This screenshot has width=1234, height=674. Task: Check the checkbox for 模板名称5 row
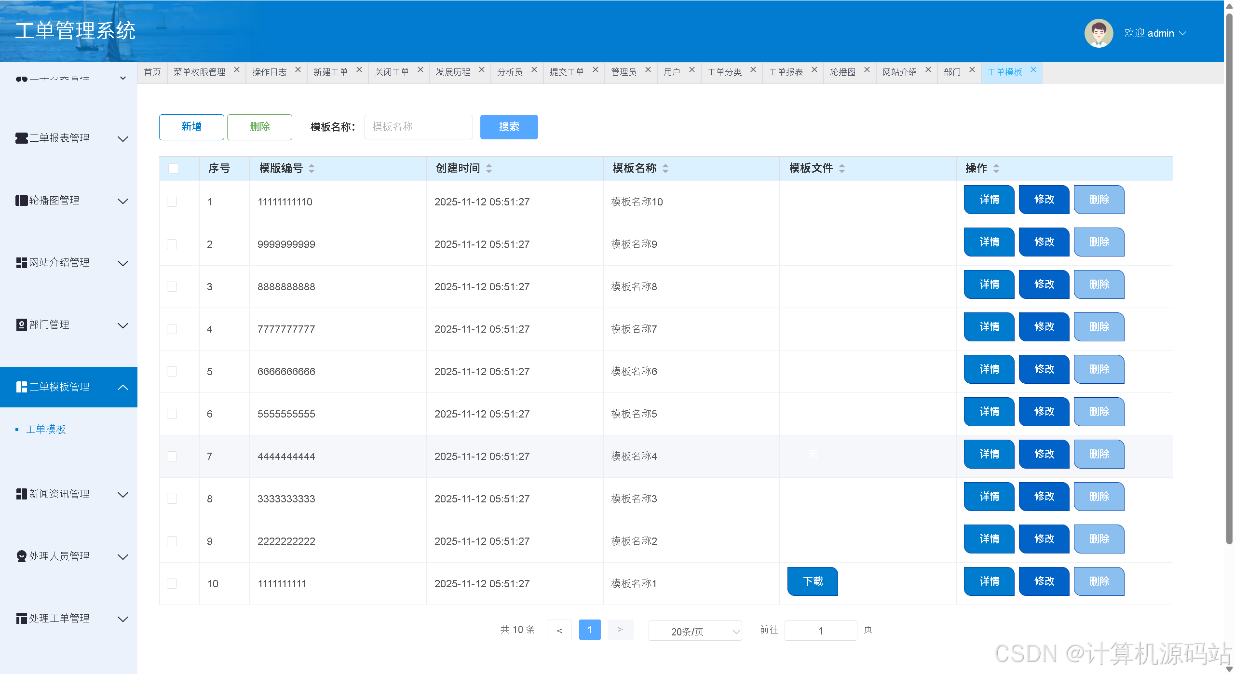172,414
